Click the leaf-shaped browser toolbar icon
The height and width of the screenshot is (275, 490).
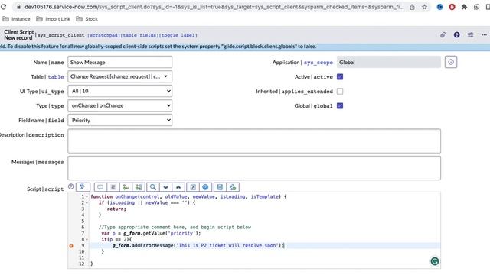476,7
